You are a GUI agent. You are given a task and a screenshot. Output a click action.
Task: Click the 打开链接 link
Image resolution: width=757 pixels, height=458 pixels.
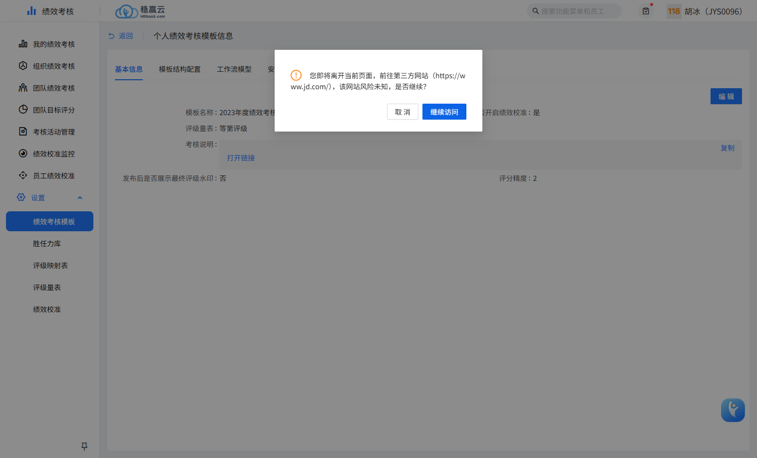click(x=241, y=158)
